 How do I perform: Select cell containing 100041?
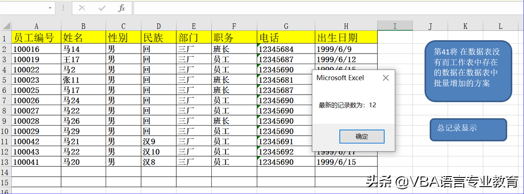[36, 162]
